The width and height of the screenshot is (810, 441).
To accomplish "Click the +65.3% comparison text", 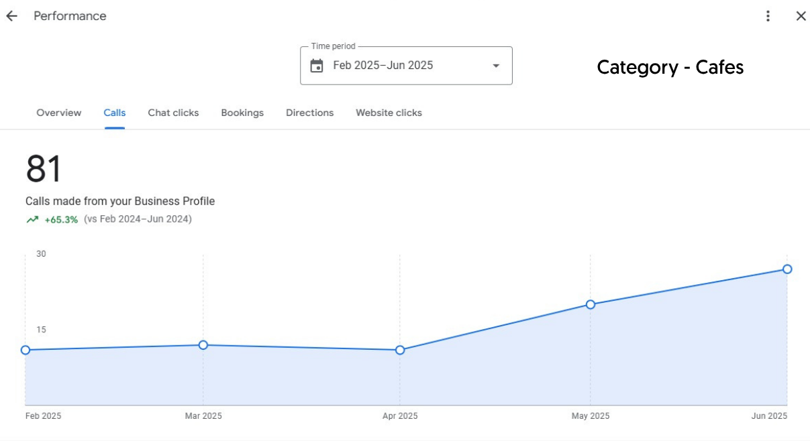I will (x=61, y=219).
